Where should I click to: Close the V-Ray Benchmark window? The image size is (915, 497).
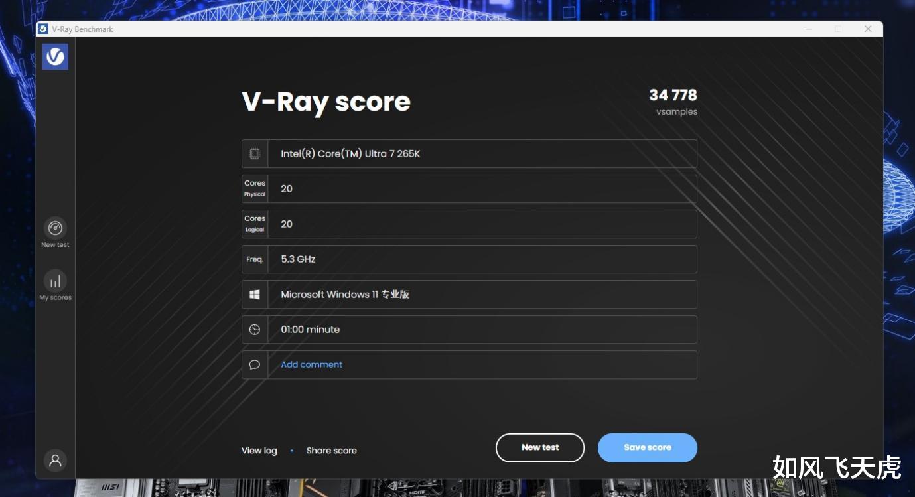[868, 29]
